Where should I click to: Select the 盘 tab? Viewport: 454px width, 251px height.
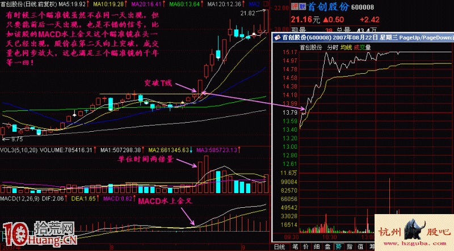pyautogui.click(x=327, y=246)
